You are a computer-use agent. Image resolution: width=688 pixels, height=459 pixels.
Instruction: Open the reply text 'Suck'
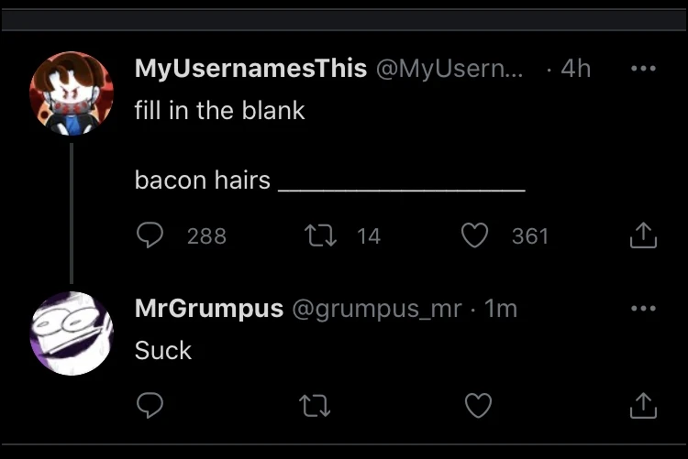pyautogui.click(x=163, y=350)
